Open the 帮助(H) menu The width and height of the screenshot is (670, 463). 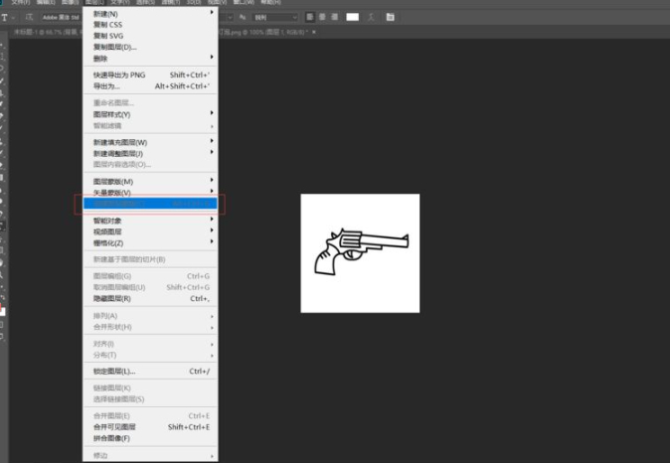click(271, 2)
